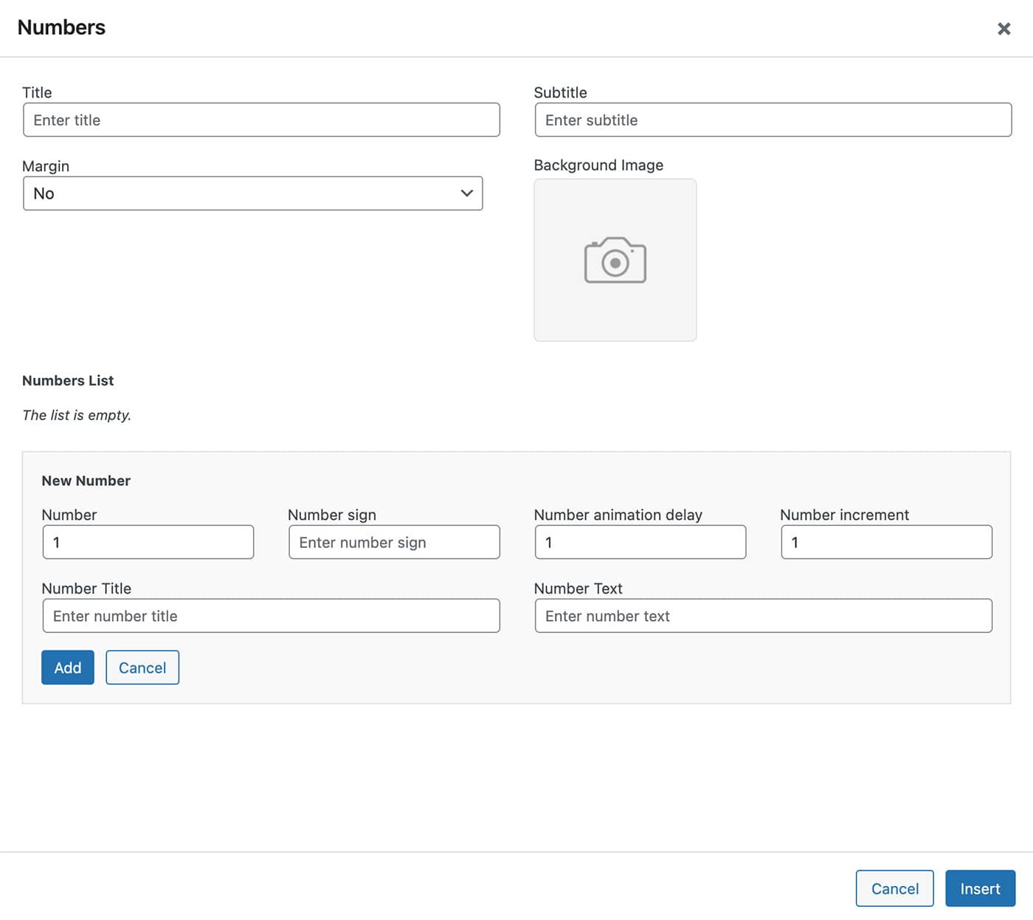Click the Number animation delay label
This screenshot has height=920, width=1033.
click(x=618, y=515)
